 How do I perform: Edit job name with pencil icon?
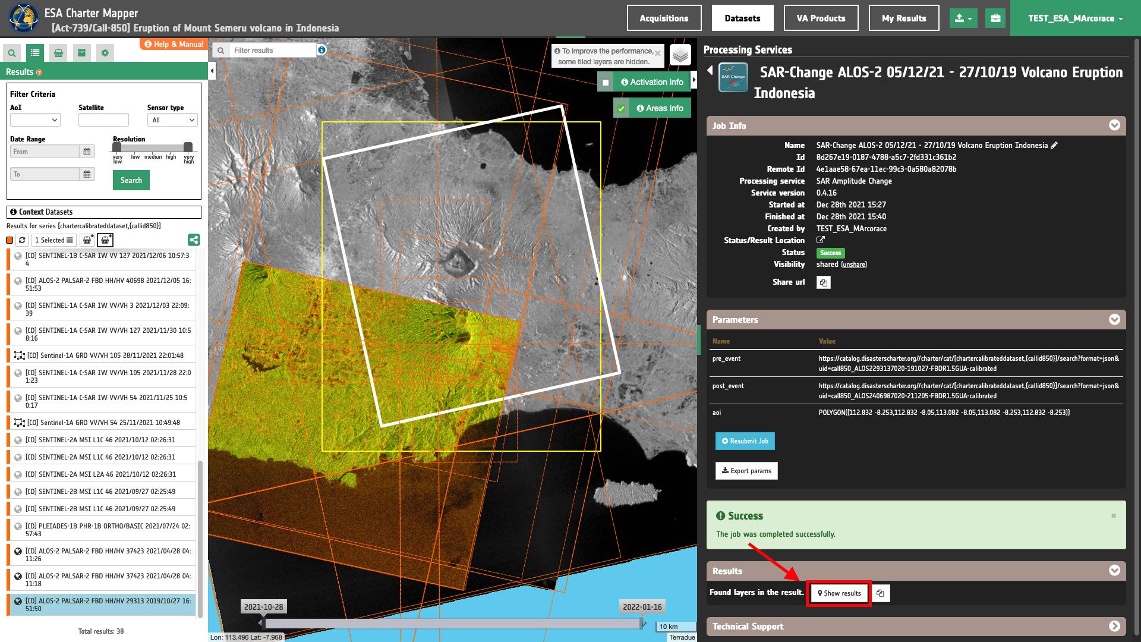click(1054, 145)
